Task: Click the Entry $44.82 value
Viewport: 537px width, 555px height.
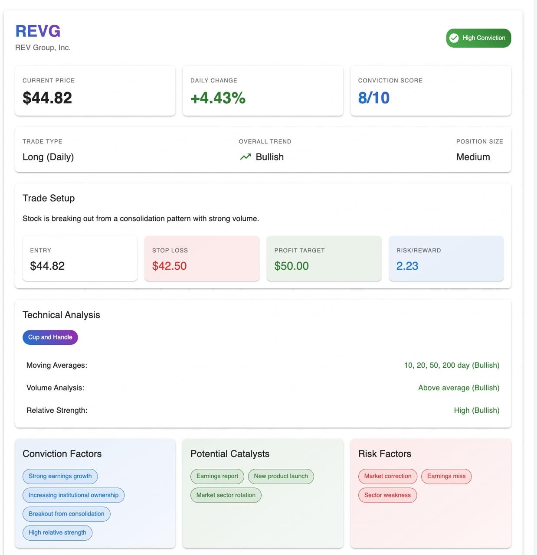Action: click(x=47, y=266)
